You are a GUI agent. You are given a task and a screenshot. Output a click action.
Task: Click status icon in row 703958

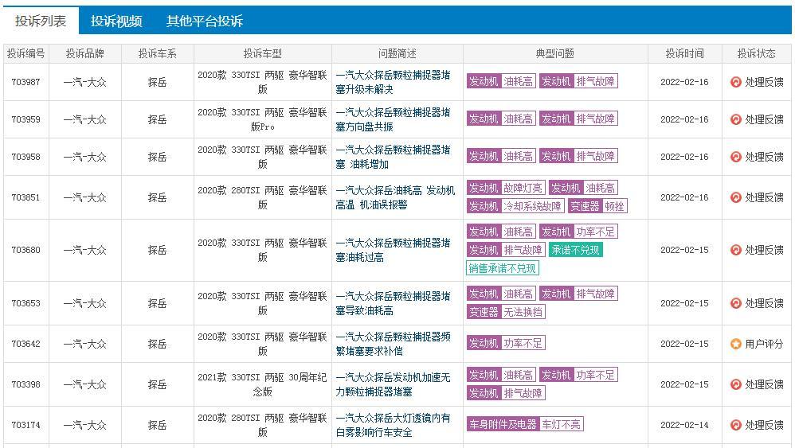pos(736,157)
